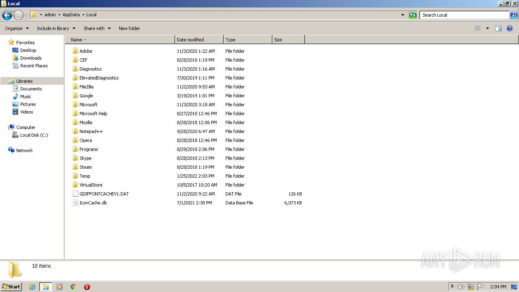This screenshot has width=519, height=292.
Task: Select the Opera folder icon
Action: 75,140
